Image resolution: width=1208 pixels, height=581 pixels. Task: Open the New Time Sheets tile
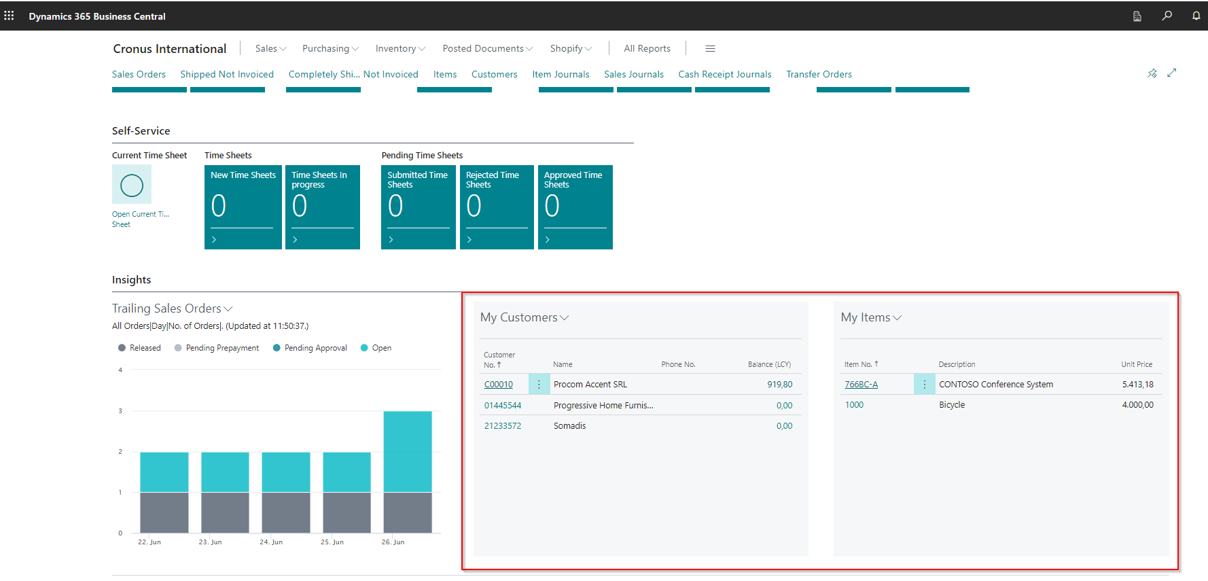click(x=243, y=207)
